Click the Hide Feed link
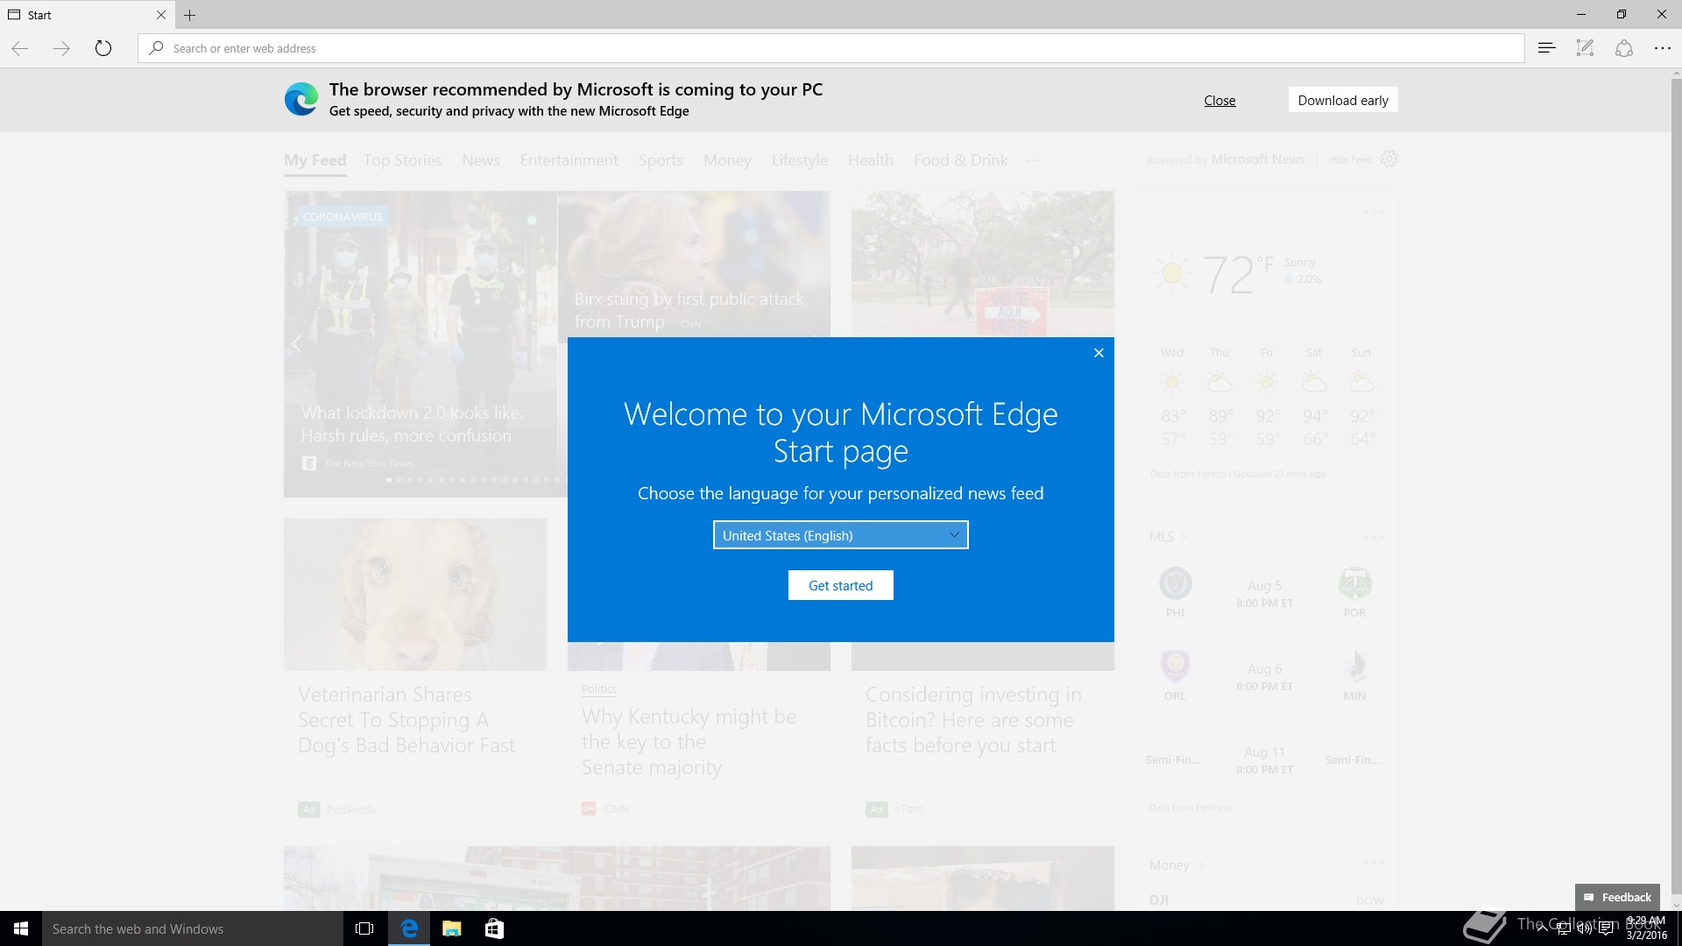1682x946 pixels. coord(1349,159)
